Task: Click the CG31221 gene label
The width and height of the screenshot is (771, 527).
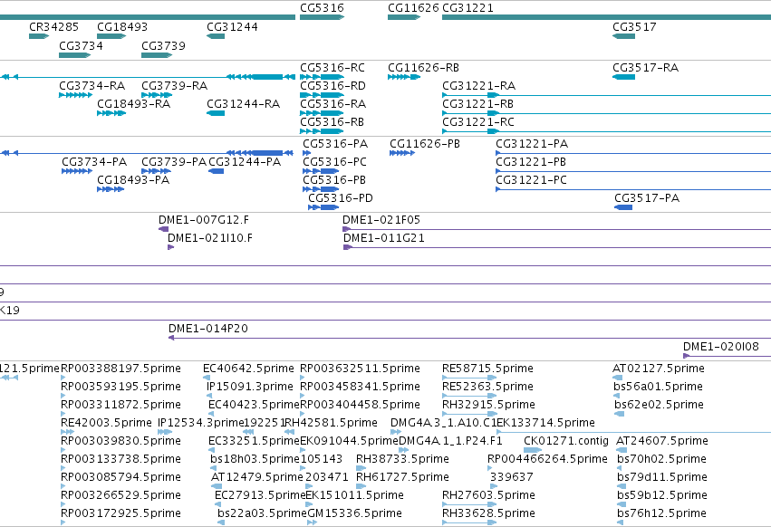Action: point(467,8)
